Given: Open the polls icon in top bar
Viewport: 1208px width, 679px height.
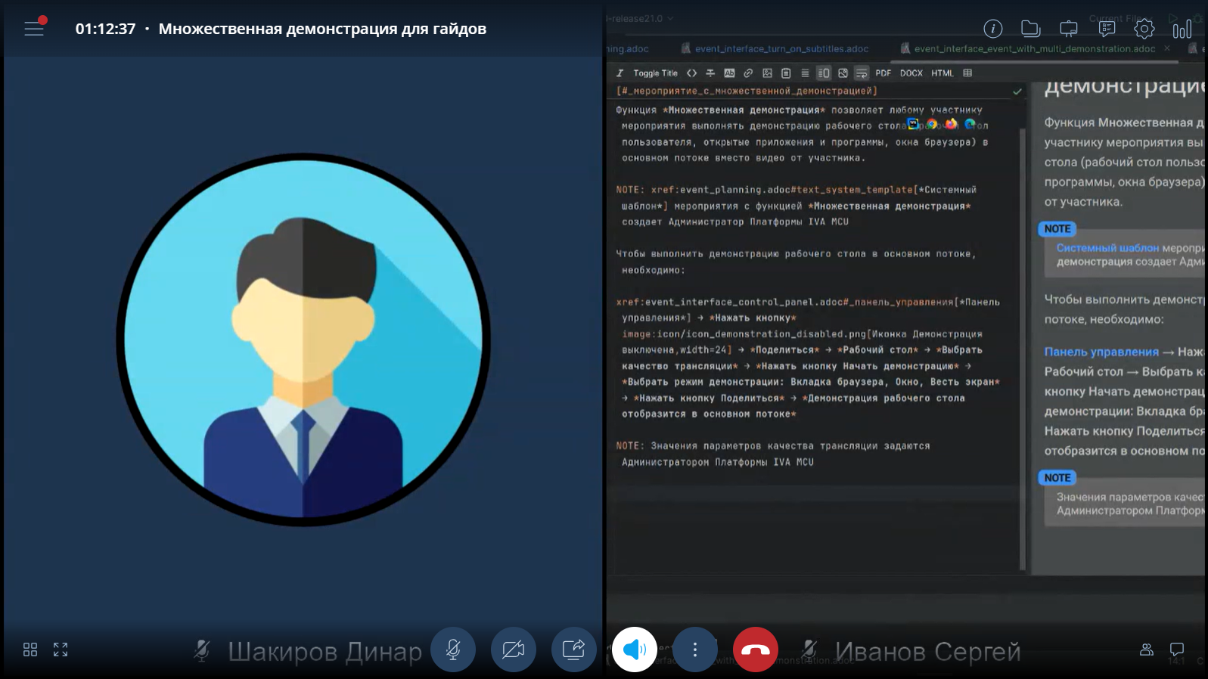Looking at the screenshot, I should (1107, 29).
